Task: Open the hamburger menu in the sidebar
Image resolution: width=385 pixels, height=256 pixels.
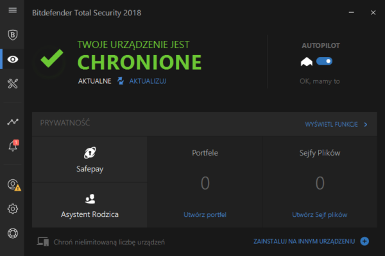Action: [x=13, y=10]
